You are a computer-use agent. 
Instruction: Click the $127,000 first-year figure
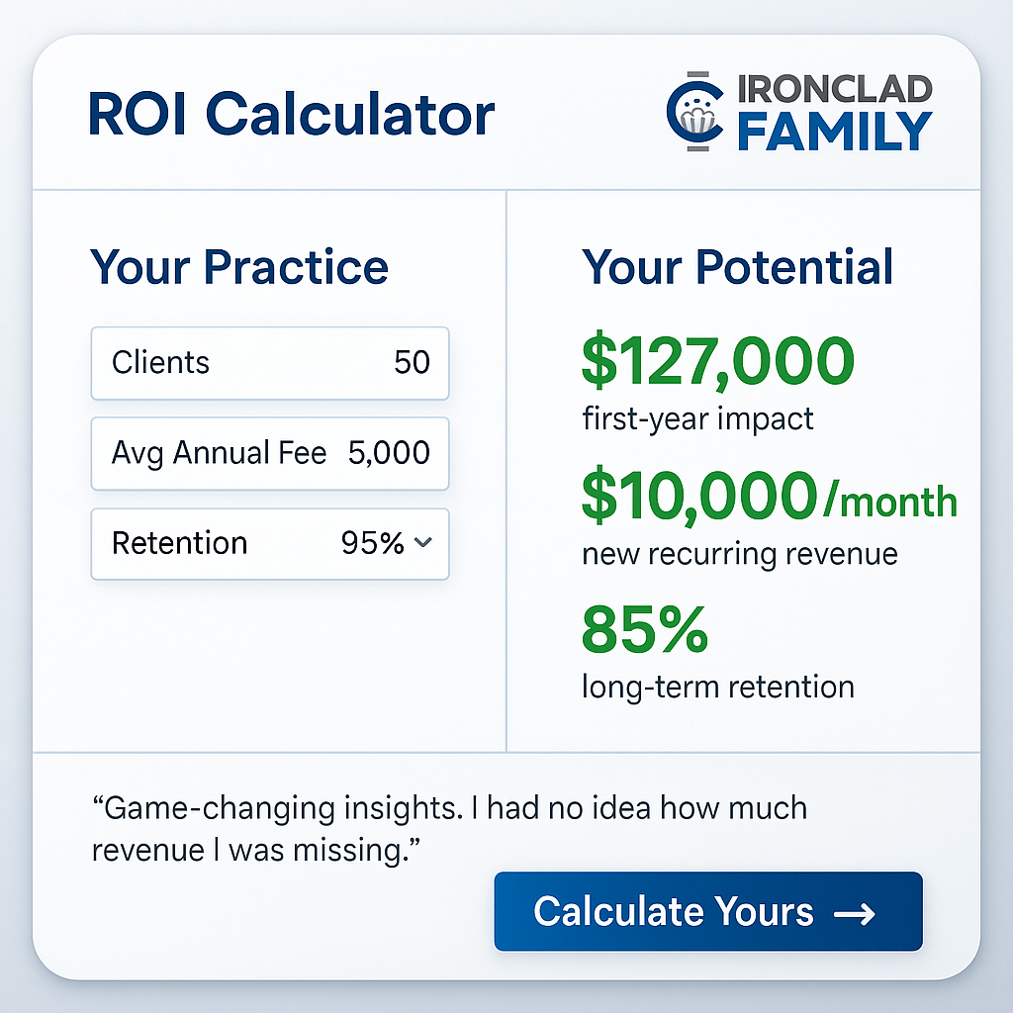point(718,362)
